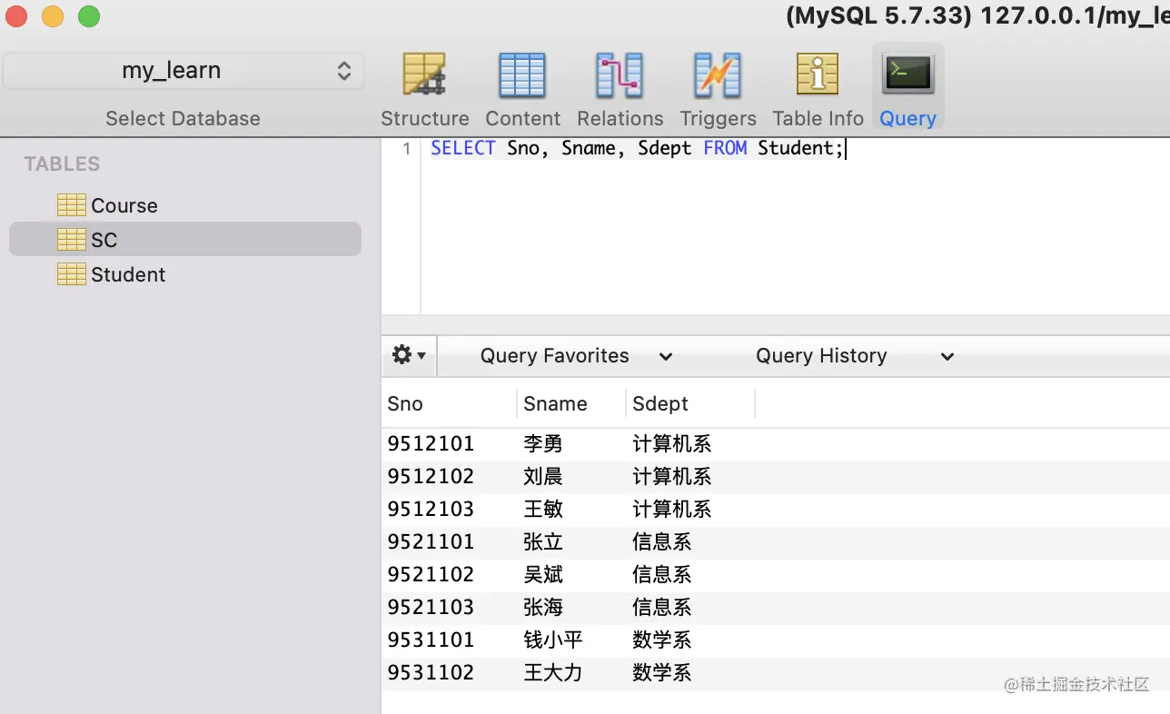This screenshot has width=1170, height=714.
Task: Click the Sno cell 9512101
Action: click(x=431, y=444)
